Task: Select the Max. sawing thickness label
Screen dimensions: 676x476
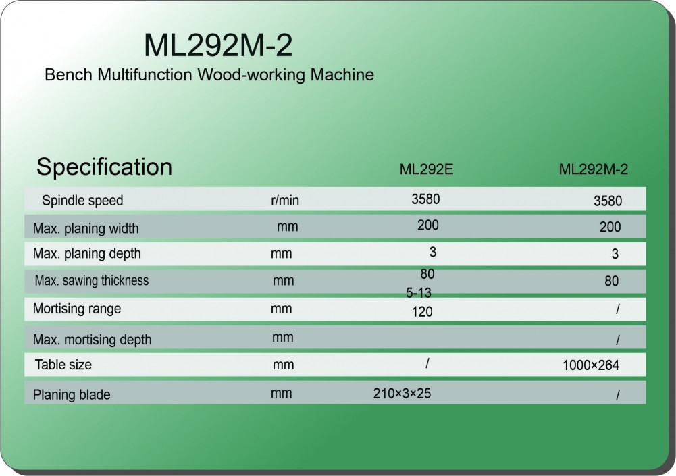Action: pyautogui.click(x=91, y=281)
